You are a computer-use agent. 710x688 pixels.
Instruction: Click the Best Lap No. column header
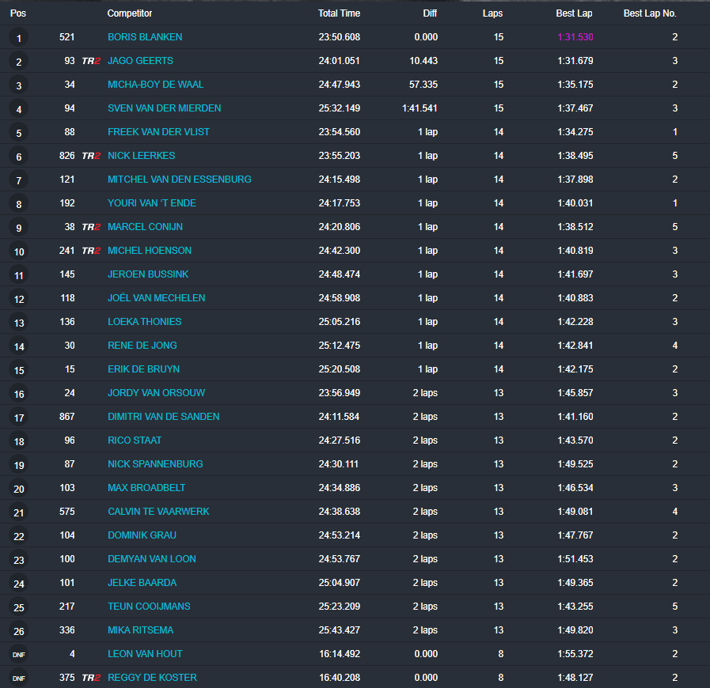pos(650,13)
